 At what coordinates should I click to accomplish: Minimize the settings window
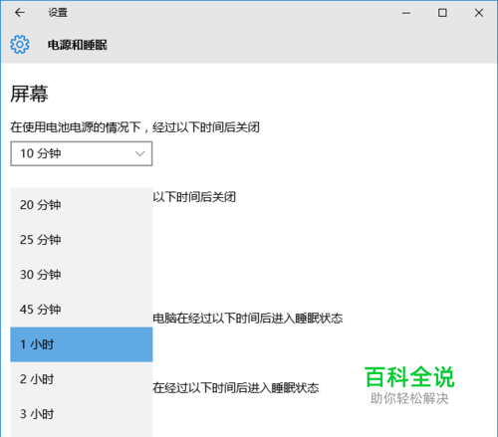point(406,13)
